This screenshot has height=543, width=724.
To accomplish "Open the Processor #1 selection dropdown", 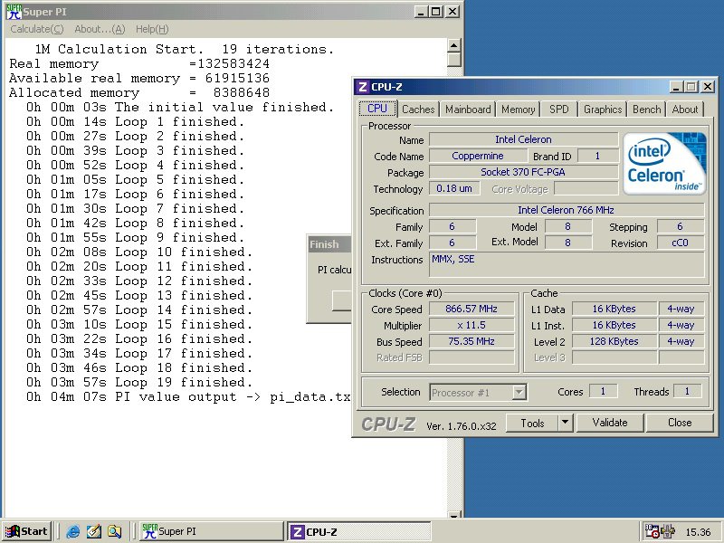I will click(x=519, y=392).
